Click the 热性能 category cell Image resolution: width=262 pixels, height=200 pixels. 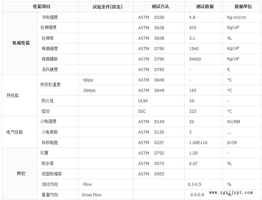coord(13,95)
